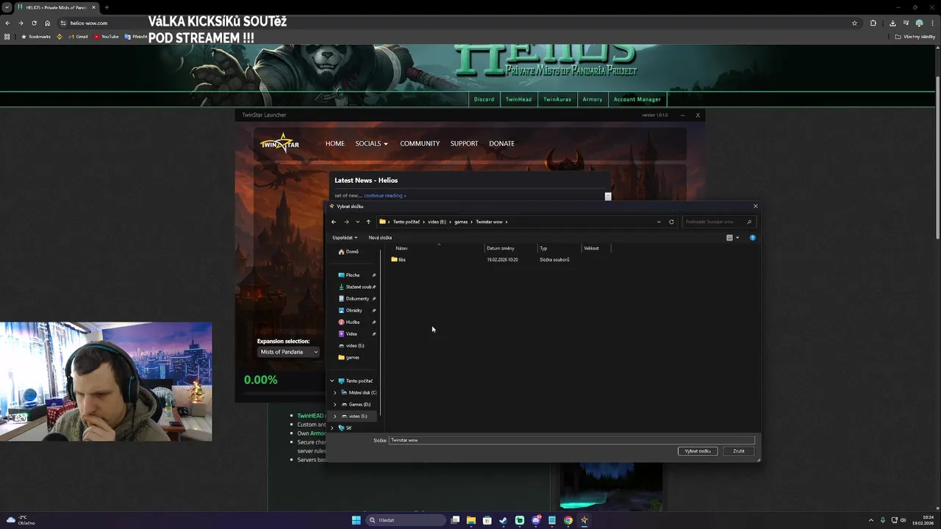Open the Armory tab on Helios site

tap(593, 99)
